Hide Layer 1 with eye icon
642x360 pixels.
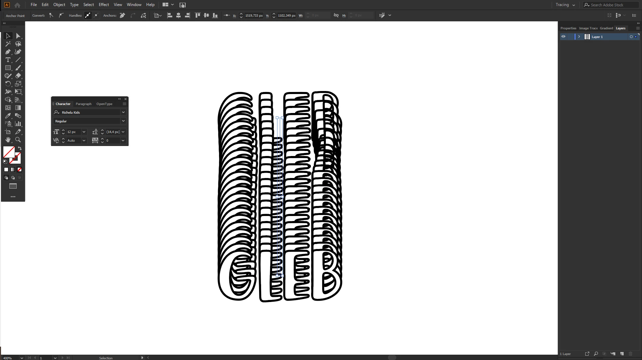pos(563,37)
